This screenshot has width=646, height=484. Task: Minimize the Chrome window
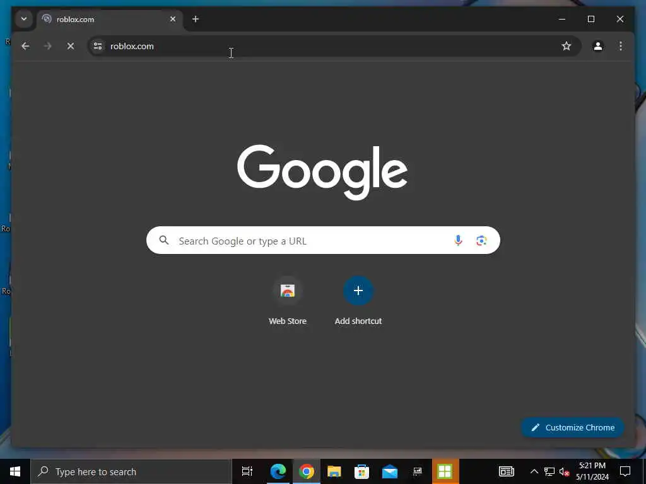tap(562, 19)
